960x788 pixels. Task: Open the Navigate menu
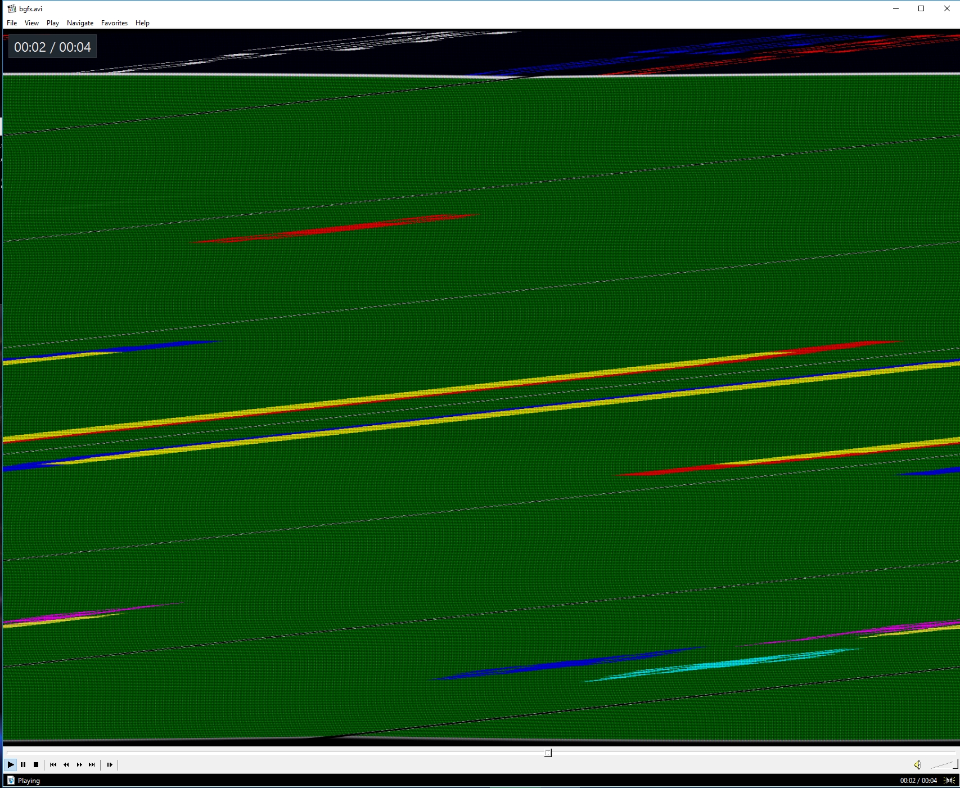coord(80,23)
